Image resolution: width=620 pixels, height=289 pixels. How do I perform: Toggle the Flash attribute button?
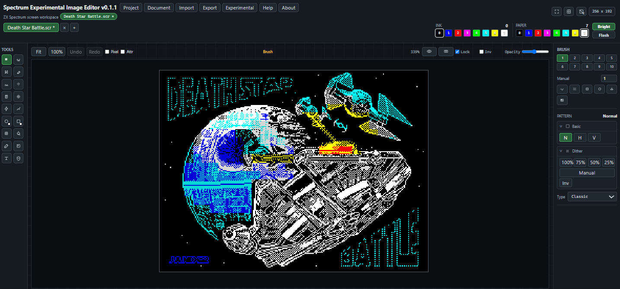[604, 35]
